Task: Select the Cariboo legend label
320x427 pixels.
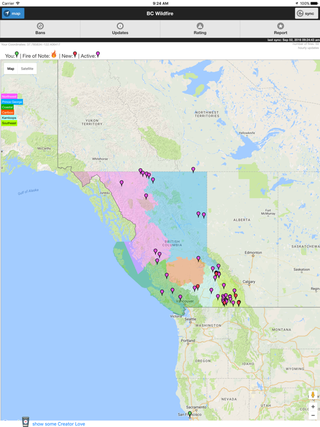Action: [7, 112]
